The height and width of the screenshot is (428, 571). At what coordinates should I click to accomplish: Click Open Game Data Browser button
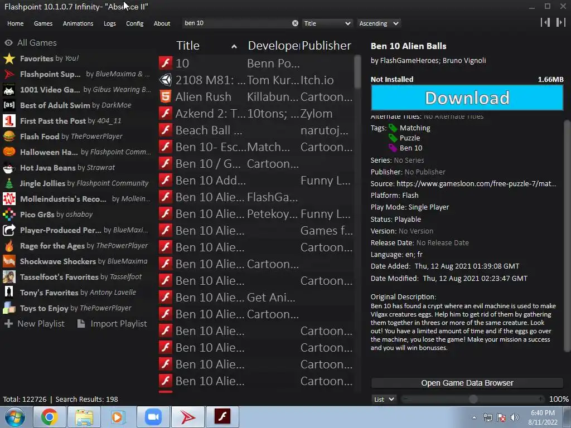(467, 383)
